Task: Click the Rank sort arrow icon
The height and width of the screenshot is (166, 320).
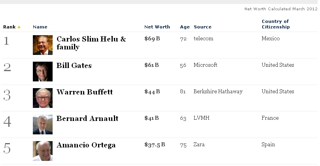Action: pyautogui.click(x=19, y=27)
